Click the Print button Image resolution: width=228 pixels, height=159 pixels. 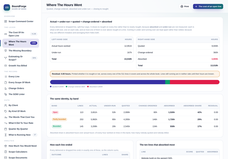[184, 6]
